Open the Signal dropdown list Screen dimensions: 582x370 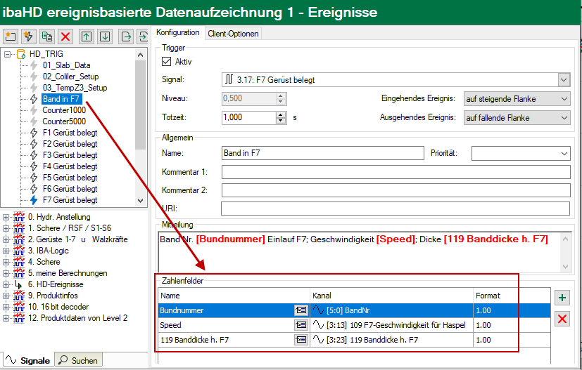coord(564,80)
